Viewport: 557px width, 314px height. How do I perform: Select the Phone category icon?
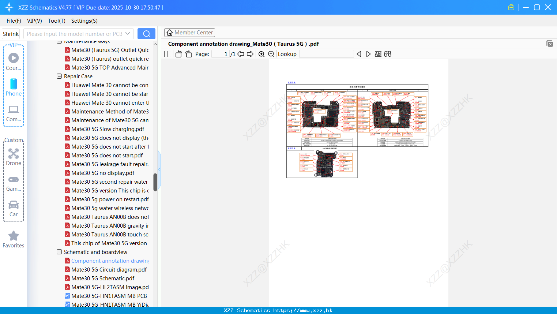(14, 87)
